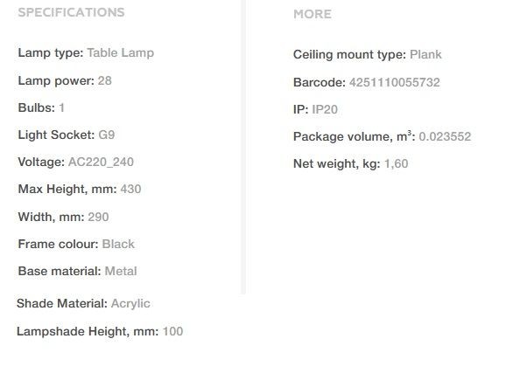Click the Voltage AC220_240 value

click(101, 162)
